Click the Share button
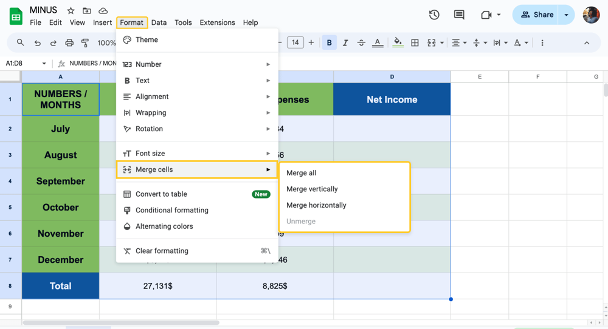Viewport: 608px width, 329px height. pyautogui.click(x=537, y=15)
